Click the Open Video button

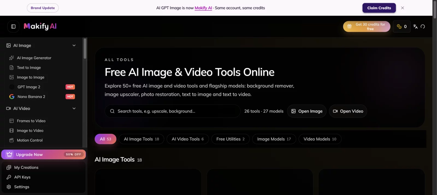tap(348, 111)
